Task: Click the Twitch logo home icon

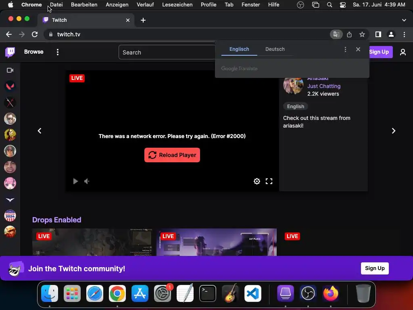Action: [10, 52]
